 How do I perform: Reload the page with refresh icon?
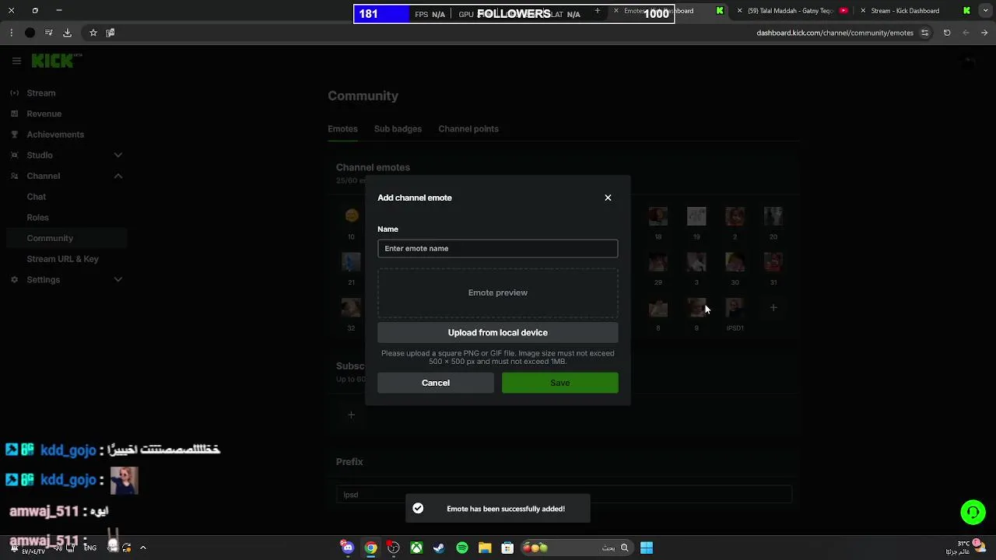pyautogui.click(x=947, y=33)
